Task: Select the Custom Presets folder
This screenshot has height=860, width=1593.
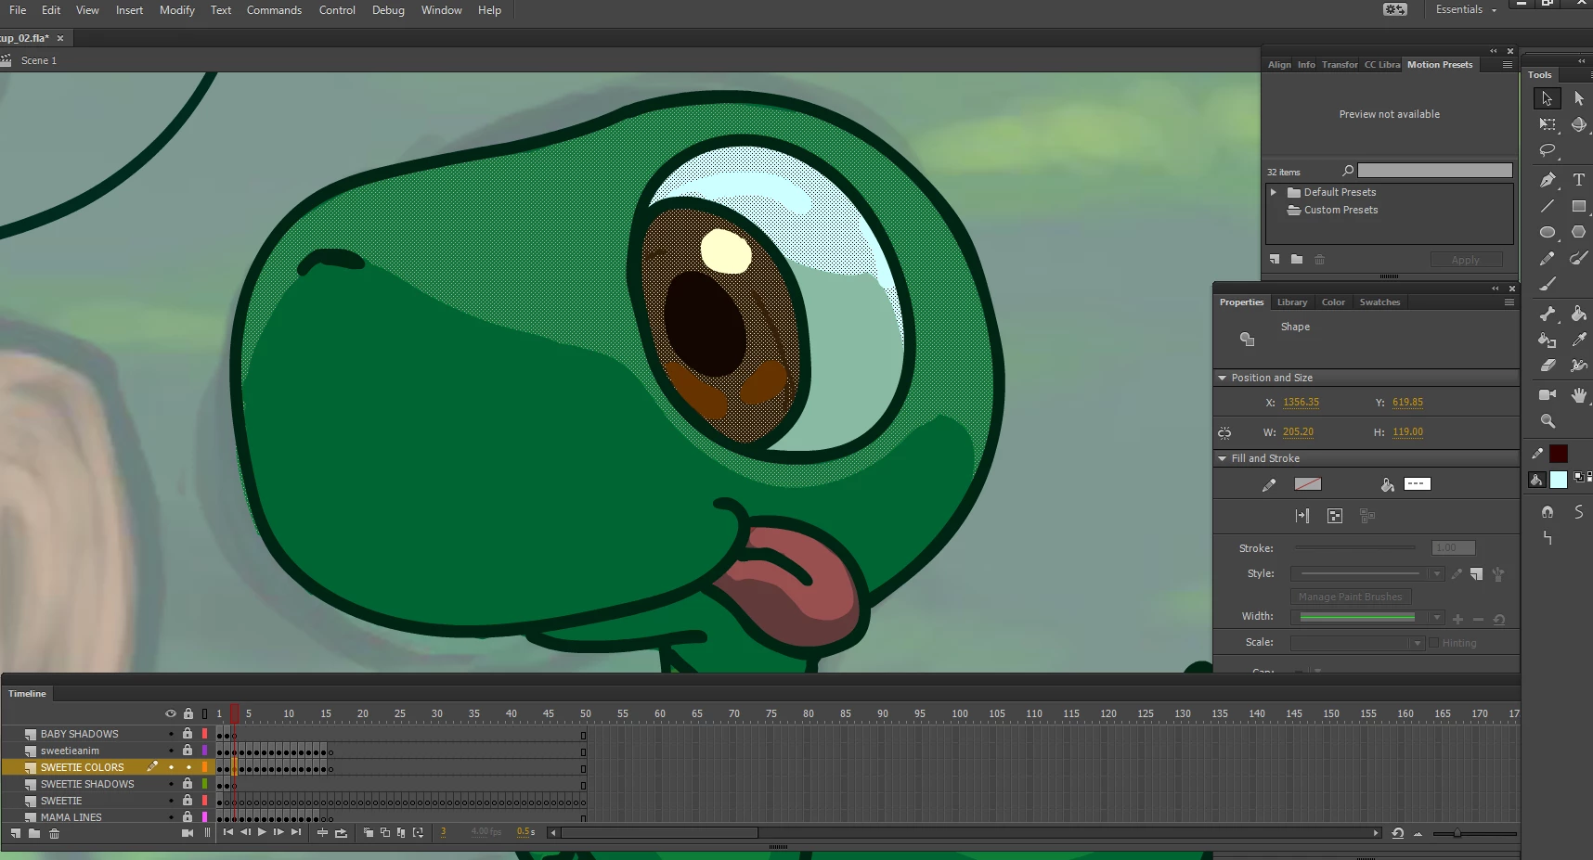Action: (1340, 210)
